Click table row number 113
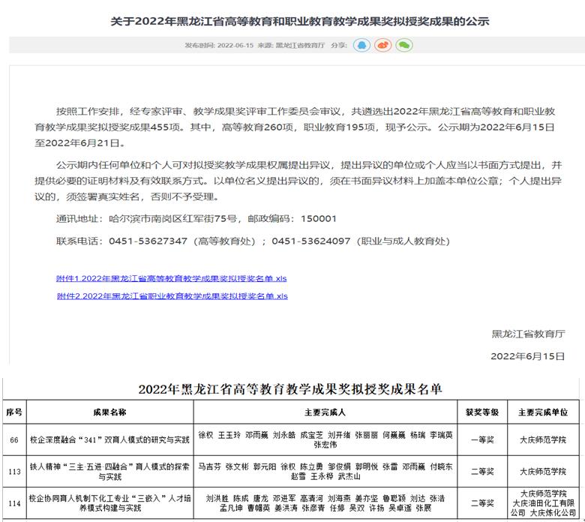The height and width of the screenshot is (522, 585). coord(14,470)
